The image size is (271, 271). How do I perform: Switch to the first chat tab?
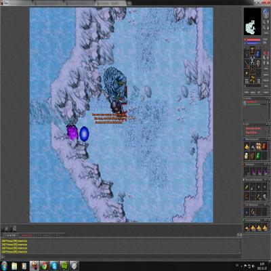point(11,236)
